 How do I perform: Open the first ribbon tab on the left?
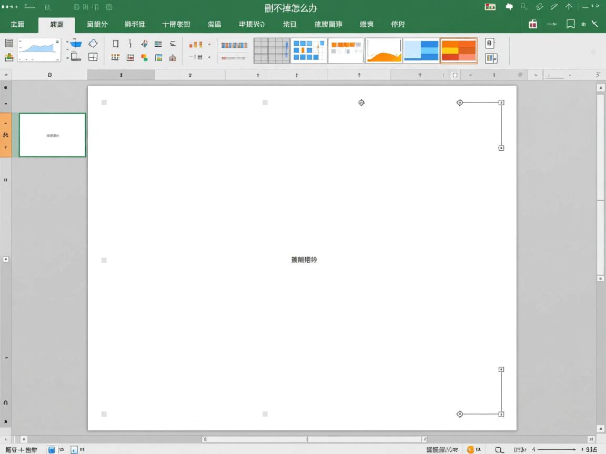17,24
